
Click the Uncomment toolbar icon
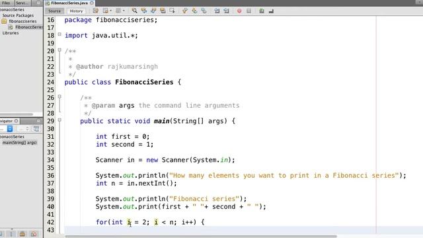pyautogui.click(x=271, y=11)
